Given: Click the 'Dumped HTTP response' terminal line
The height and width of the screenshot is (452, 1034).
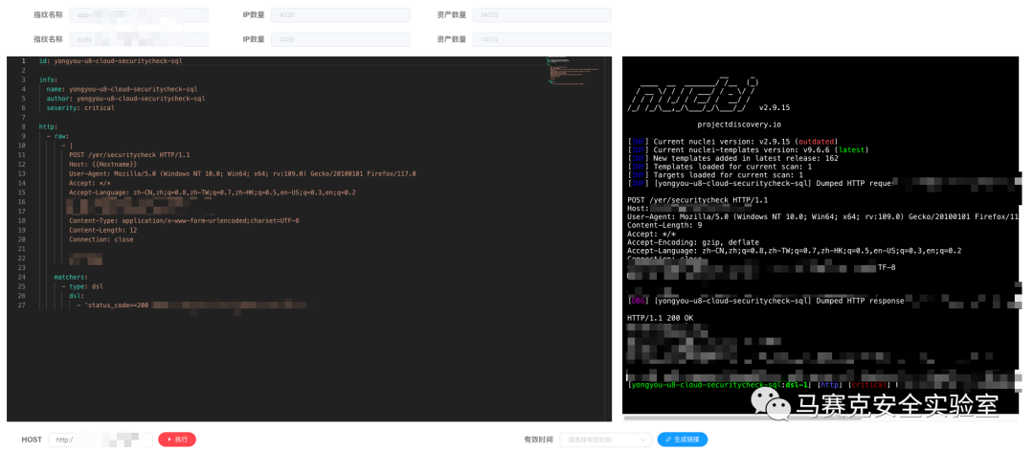Looking at the screenshot, I should point(766,301).
